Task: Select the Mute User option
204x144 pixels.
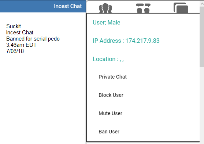Action: (111, 113)
